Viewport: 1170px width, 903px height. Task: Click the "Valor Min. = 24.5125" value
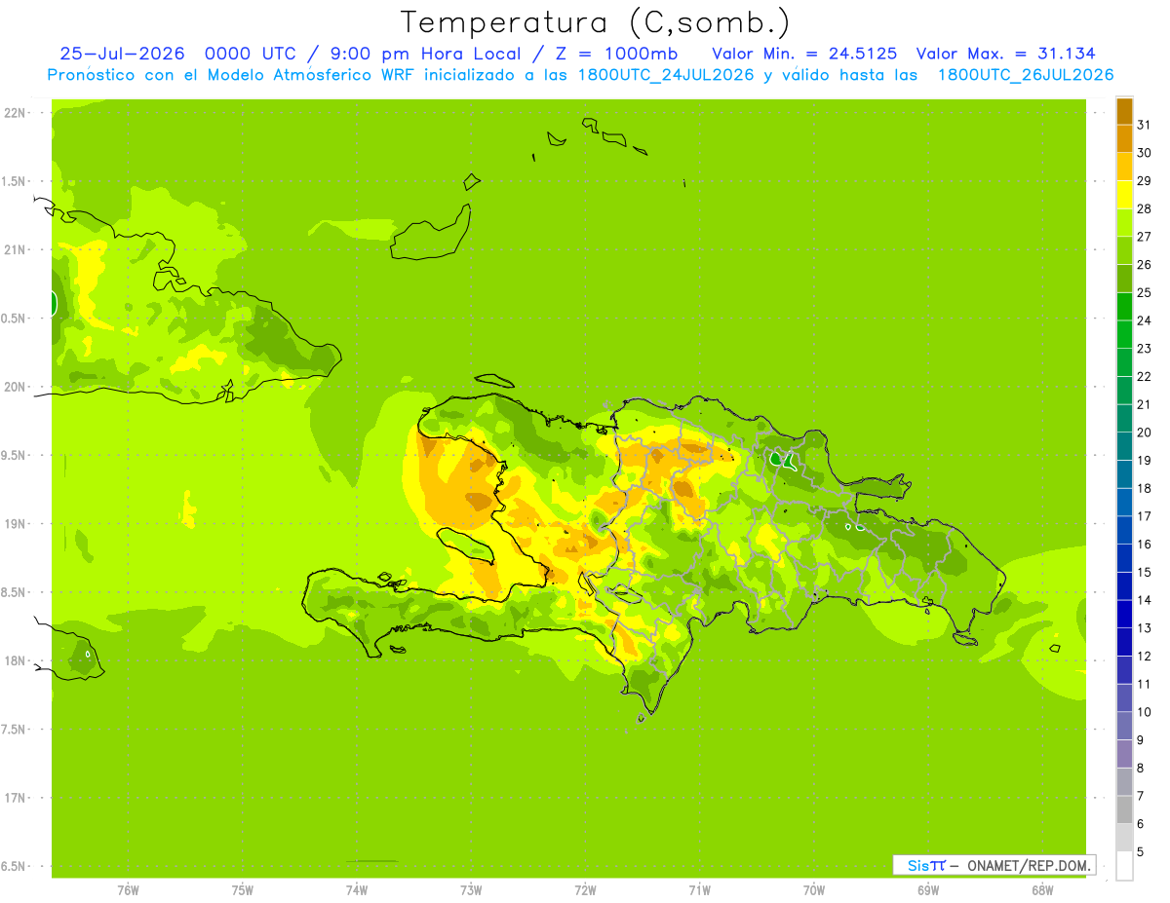pos(805,54)
